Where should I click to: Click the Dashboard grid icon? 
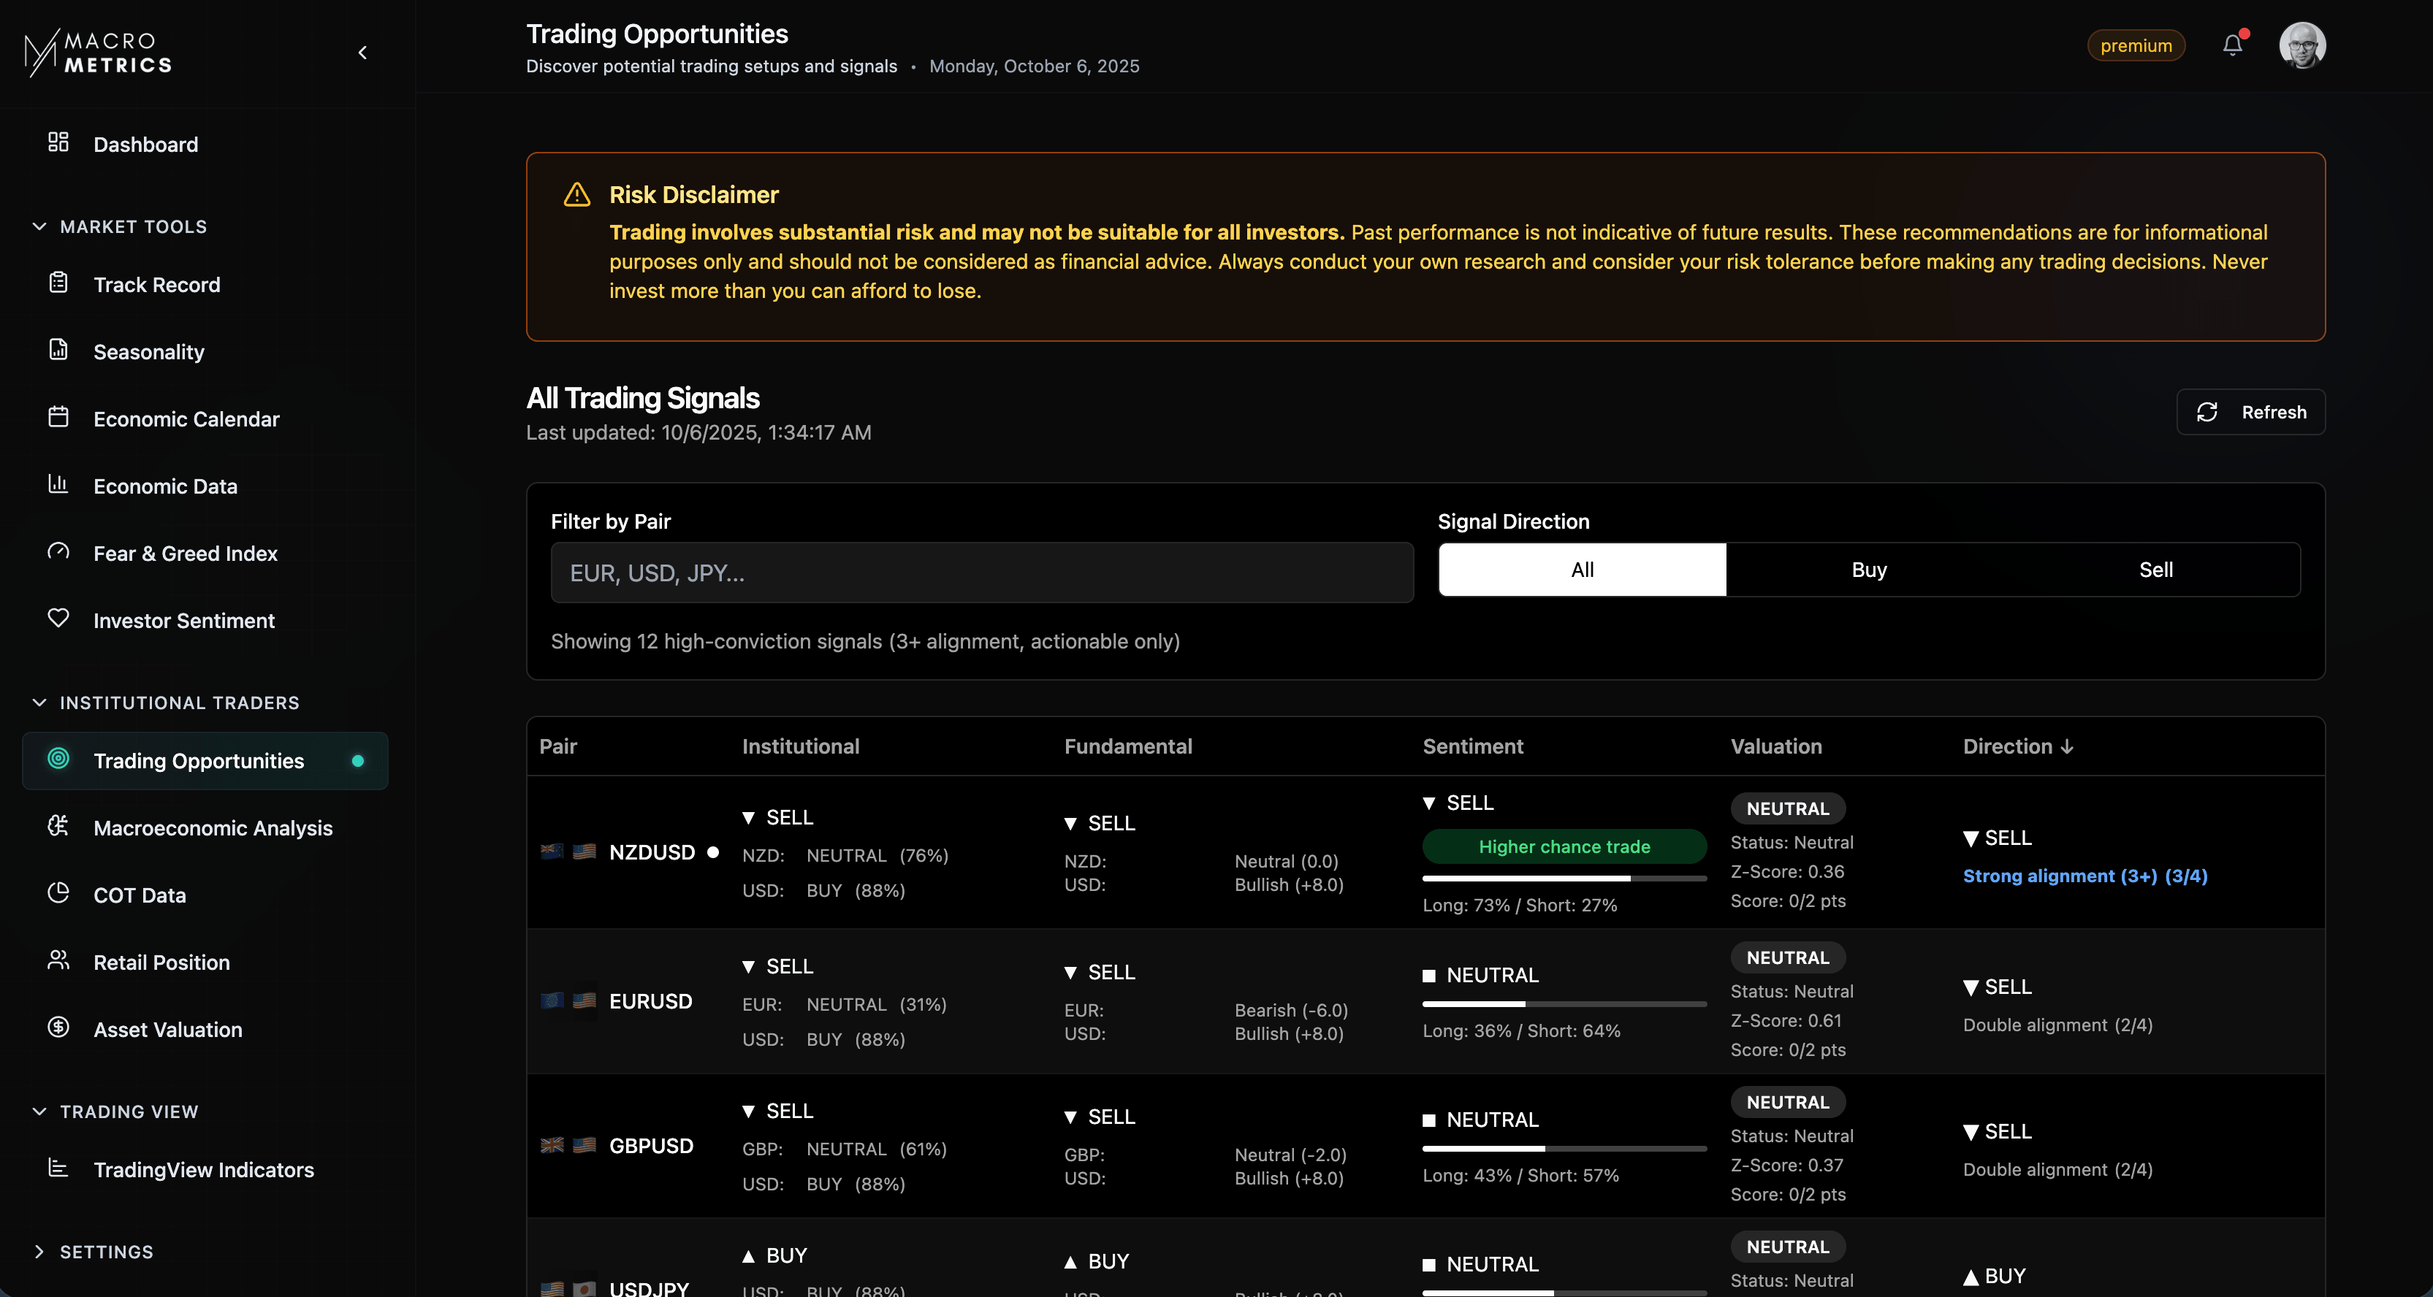pyautogui.click(x=58, y=142)
